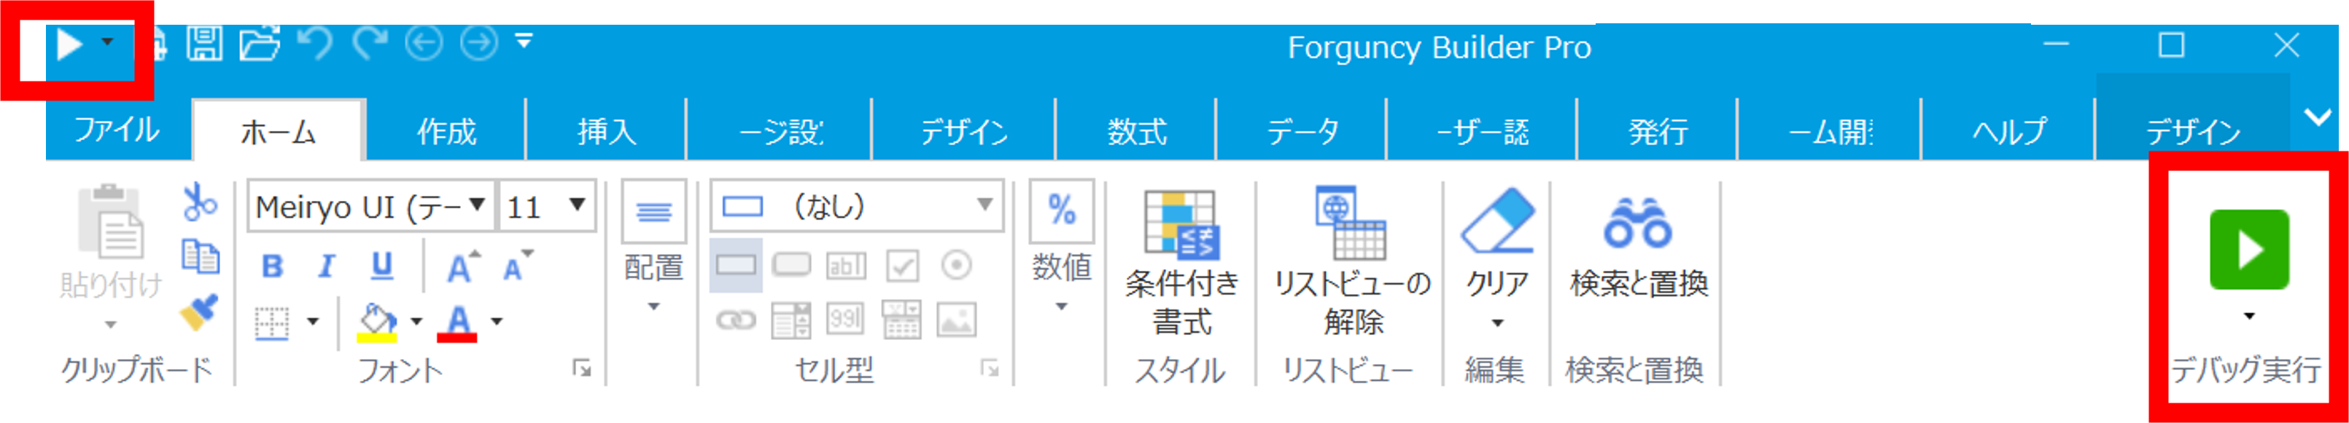The height and width of the screenshot is (423, 2349).
Task: Toggle Bold formatting
Action: (x=272, y=266)
